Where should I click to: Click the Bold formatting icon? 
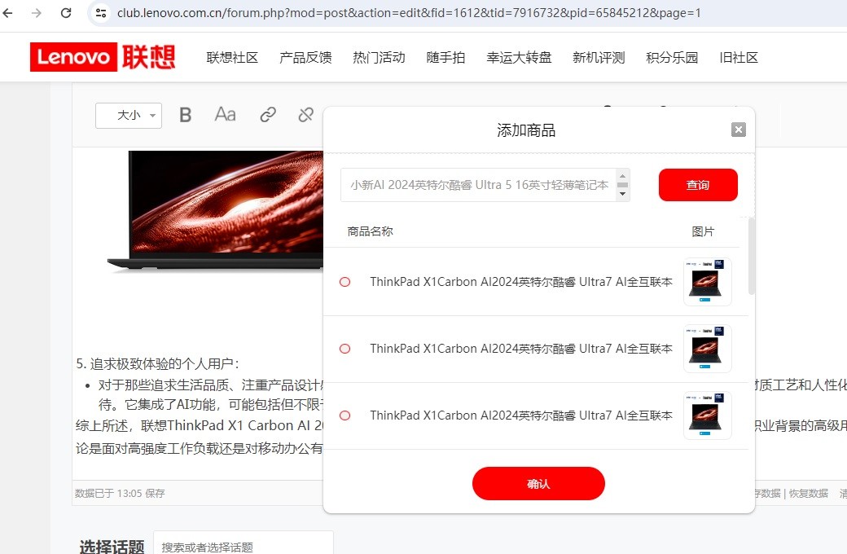pyautogui.click(x=186, y=115)
